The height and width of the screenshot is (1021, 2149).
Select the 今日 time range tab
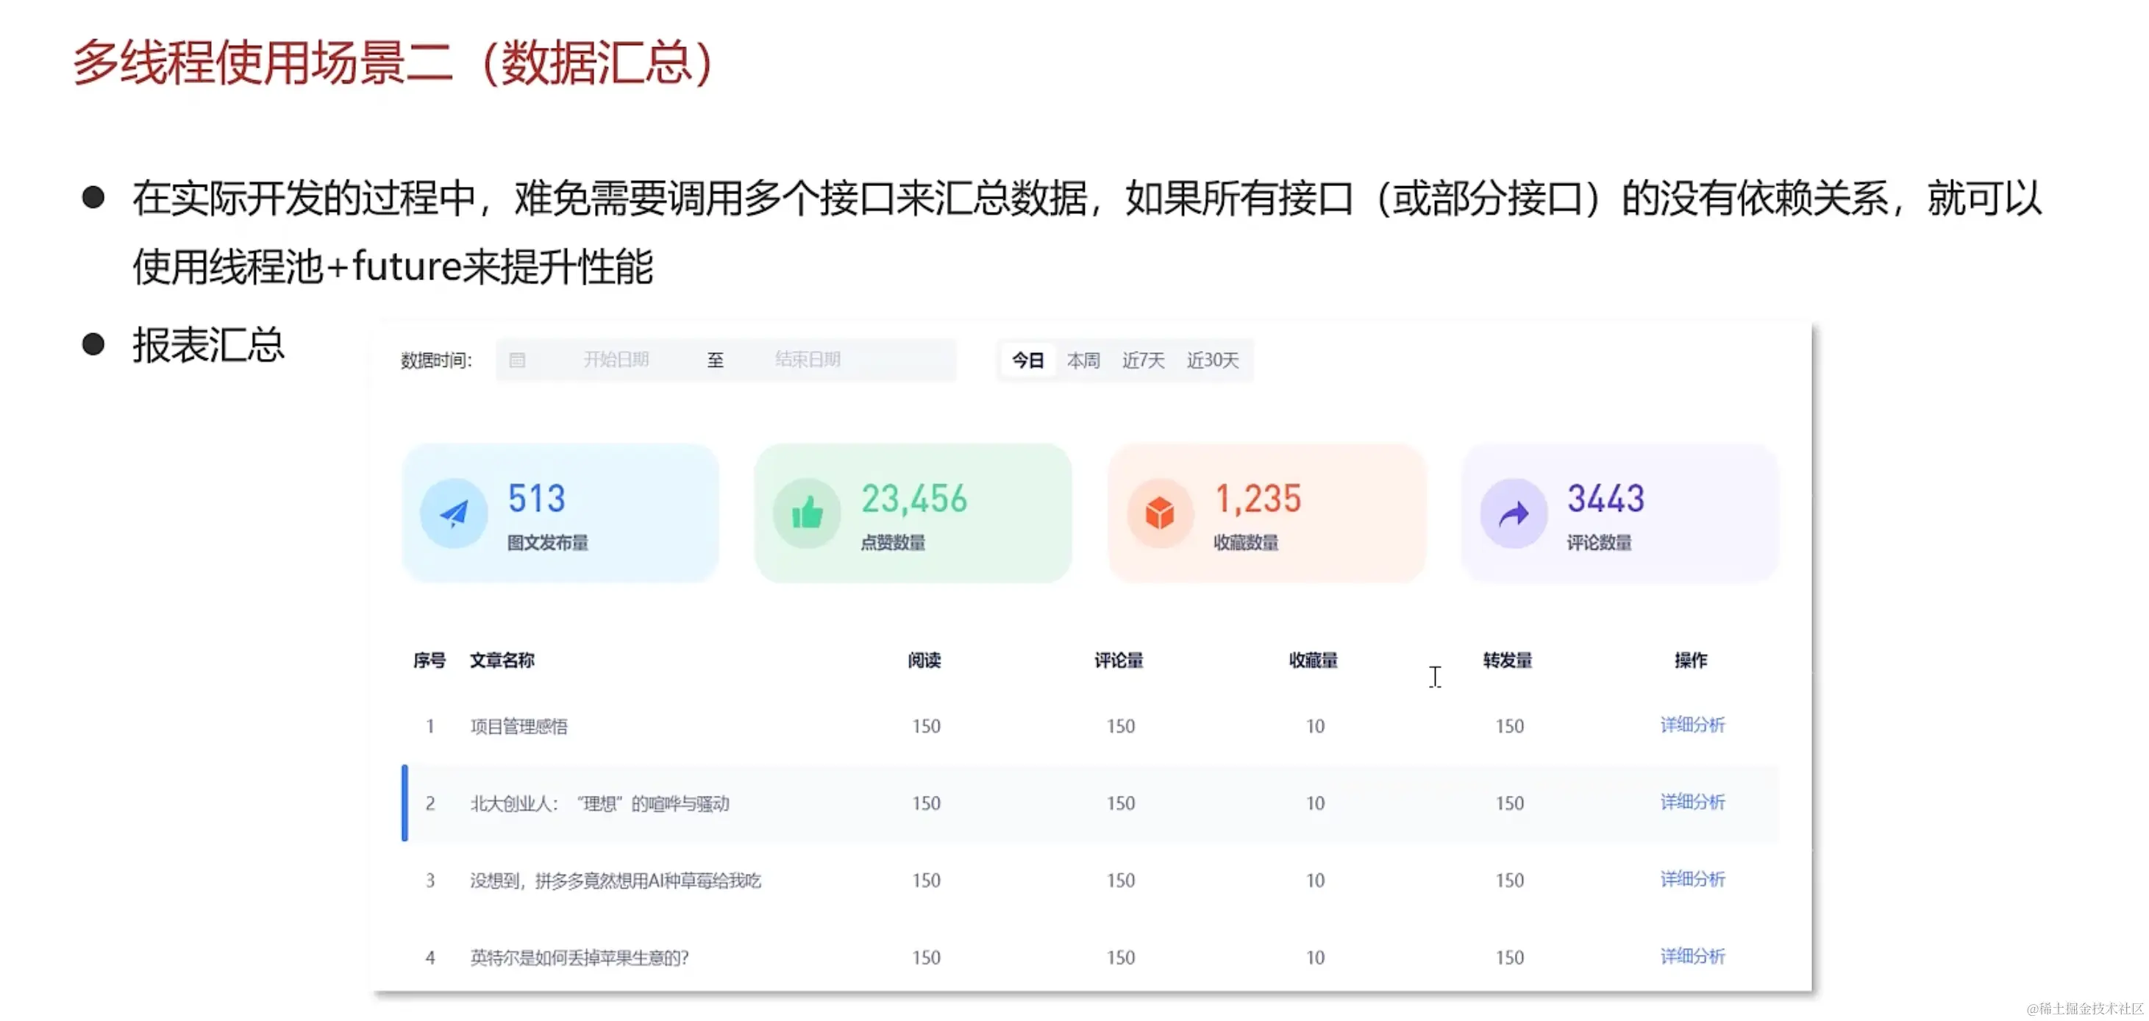pyautogui.click(x=1027, y=360)
